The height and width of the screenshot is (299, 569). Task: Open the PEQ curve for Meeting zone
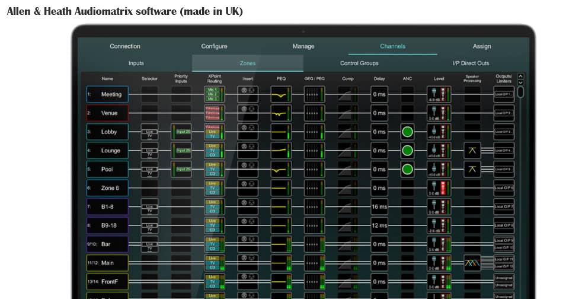click(281, 94)
